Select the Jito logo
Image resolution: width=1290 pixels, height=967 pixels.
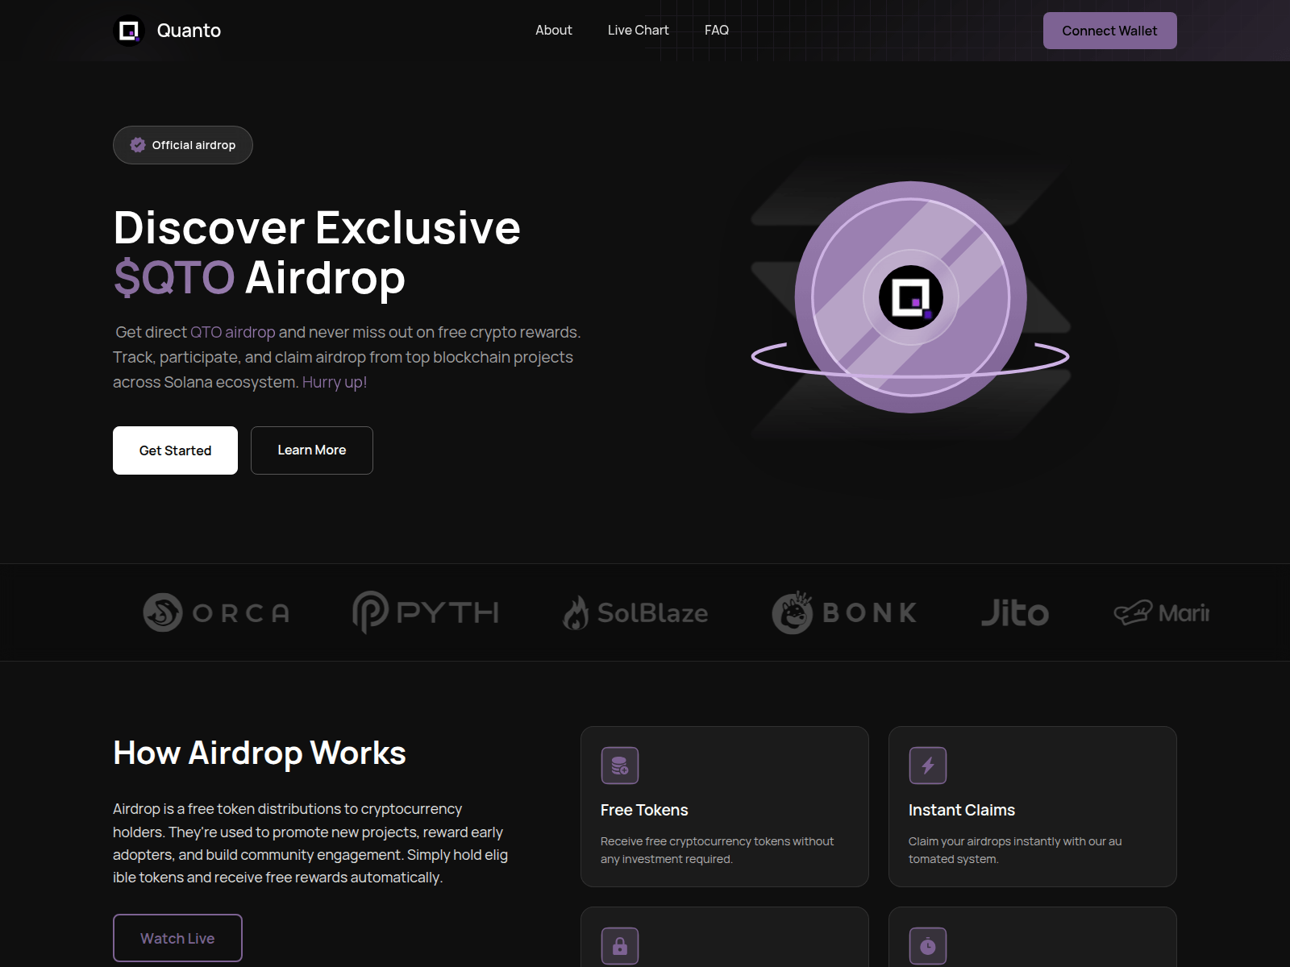(x=1015, y=612)
